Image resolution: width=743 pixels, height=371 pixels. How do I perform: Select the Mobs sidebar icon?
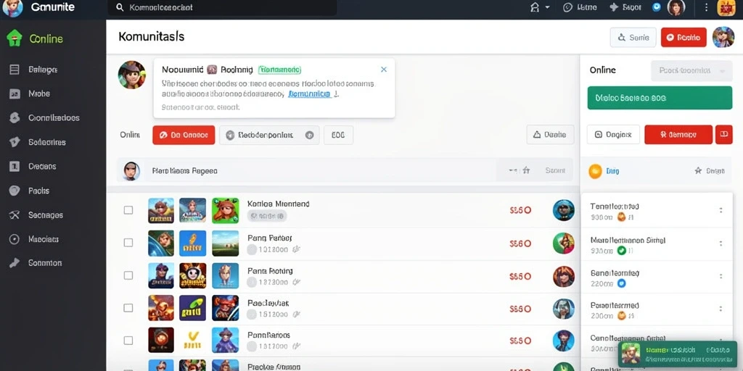point(15,93)
